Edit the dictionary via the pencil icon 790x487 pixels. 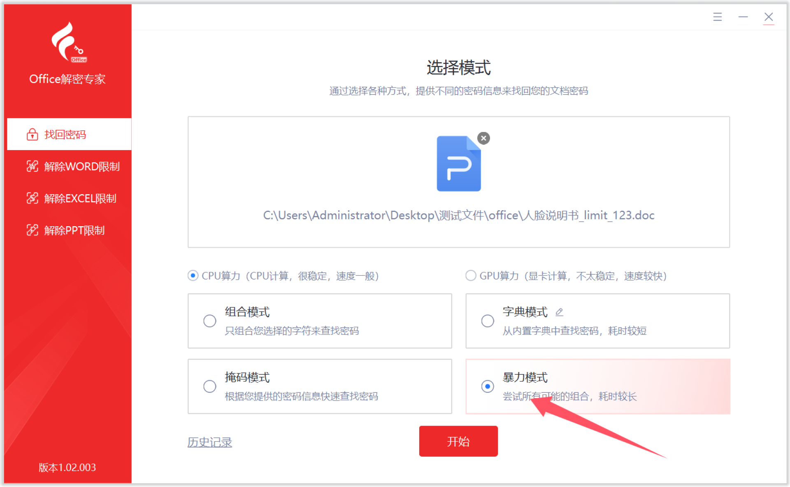click(x=559, y=312)
